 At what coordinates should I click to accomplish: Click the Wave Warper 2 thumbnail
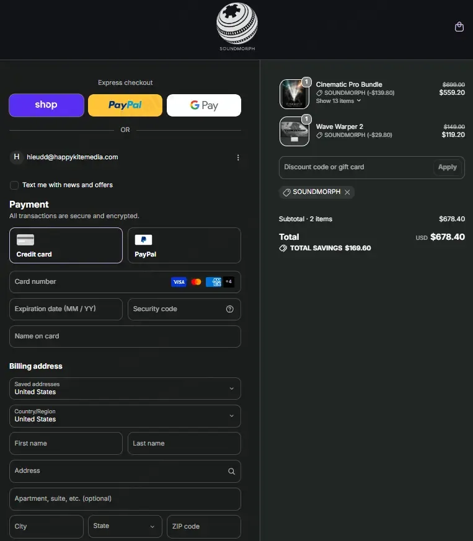[294, 131]
